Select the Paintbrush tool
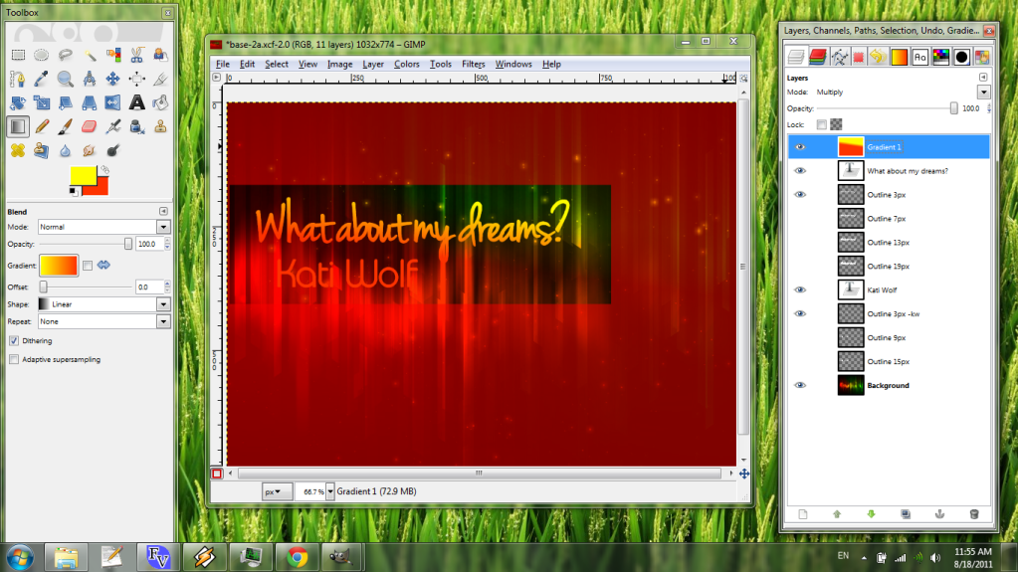Image resolution: width=1018 pixels, height=572 pixels. pos(66,126)
